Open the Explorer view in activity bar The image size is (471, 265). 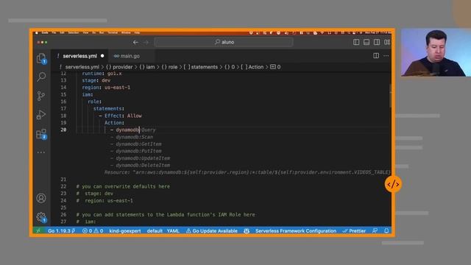(x=41, y=58)
